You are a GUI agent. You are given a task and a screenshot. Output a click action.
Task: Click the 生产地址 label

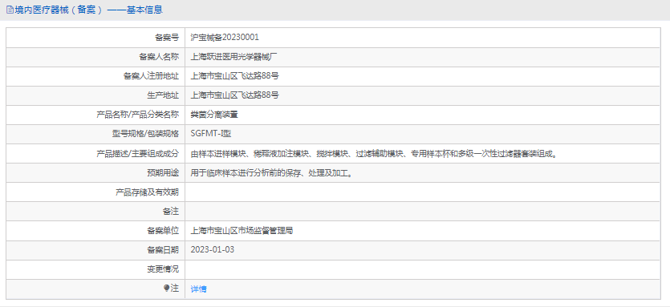point(163,95)
